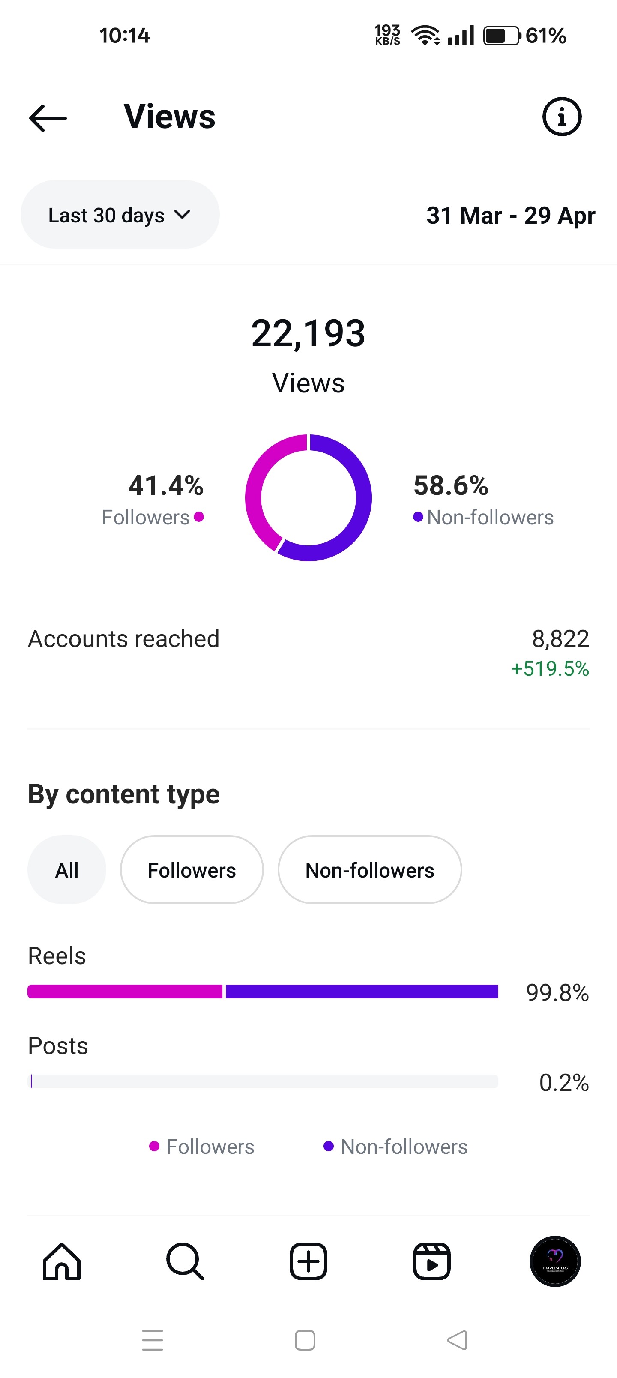
Task: Open the info icon beside Views
Action: click(561, 117)
